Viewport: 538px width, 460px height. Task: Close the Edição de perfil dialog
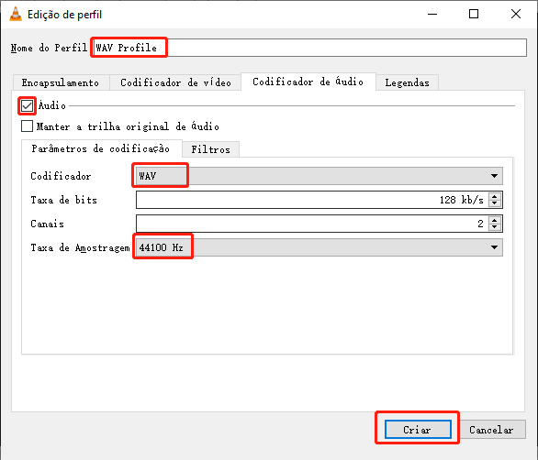(516, 15)
